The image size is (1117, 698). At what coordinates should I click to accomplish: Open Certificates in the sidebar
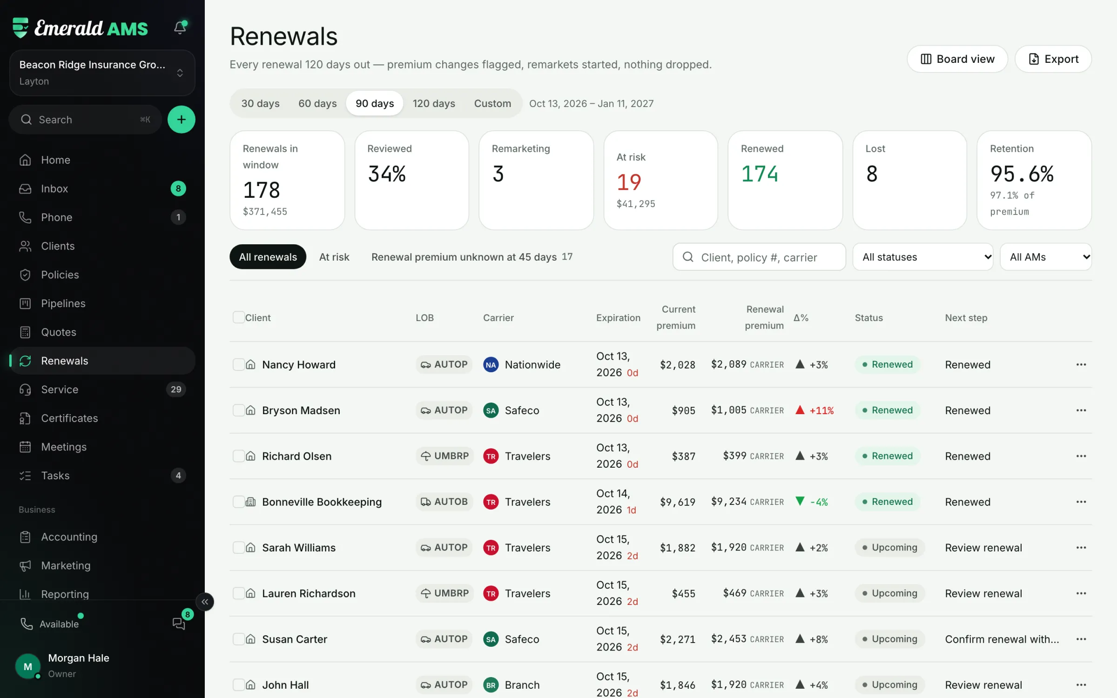102,418
